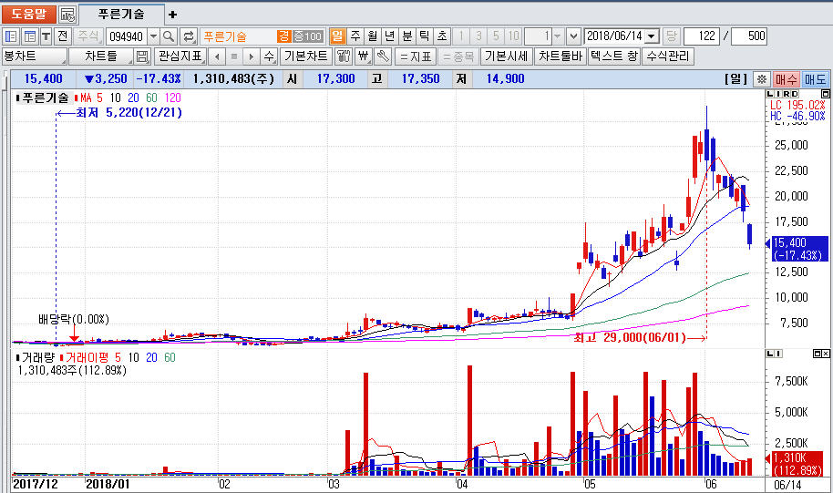Screen dimensions: 833x493
Task: Open the chart tools configuration icon
Action: tap(344, 56)
